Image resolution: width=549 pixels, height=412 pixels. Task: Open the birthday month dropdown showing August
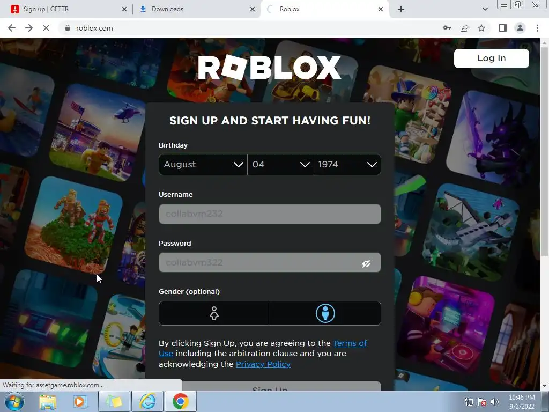[203, 164]
